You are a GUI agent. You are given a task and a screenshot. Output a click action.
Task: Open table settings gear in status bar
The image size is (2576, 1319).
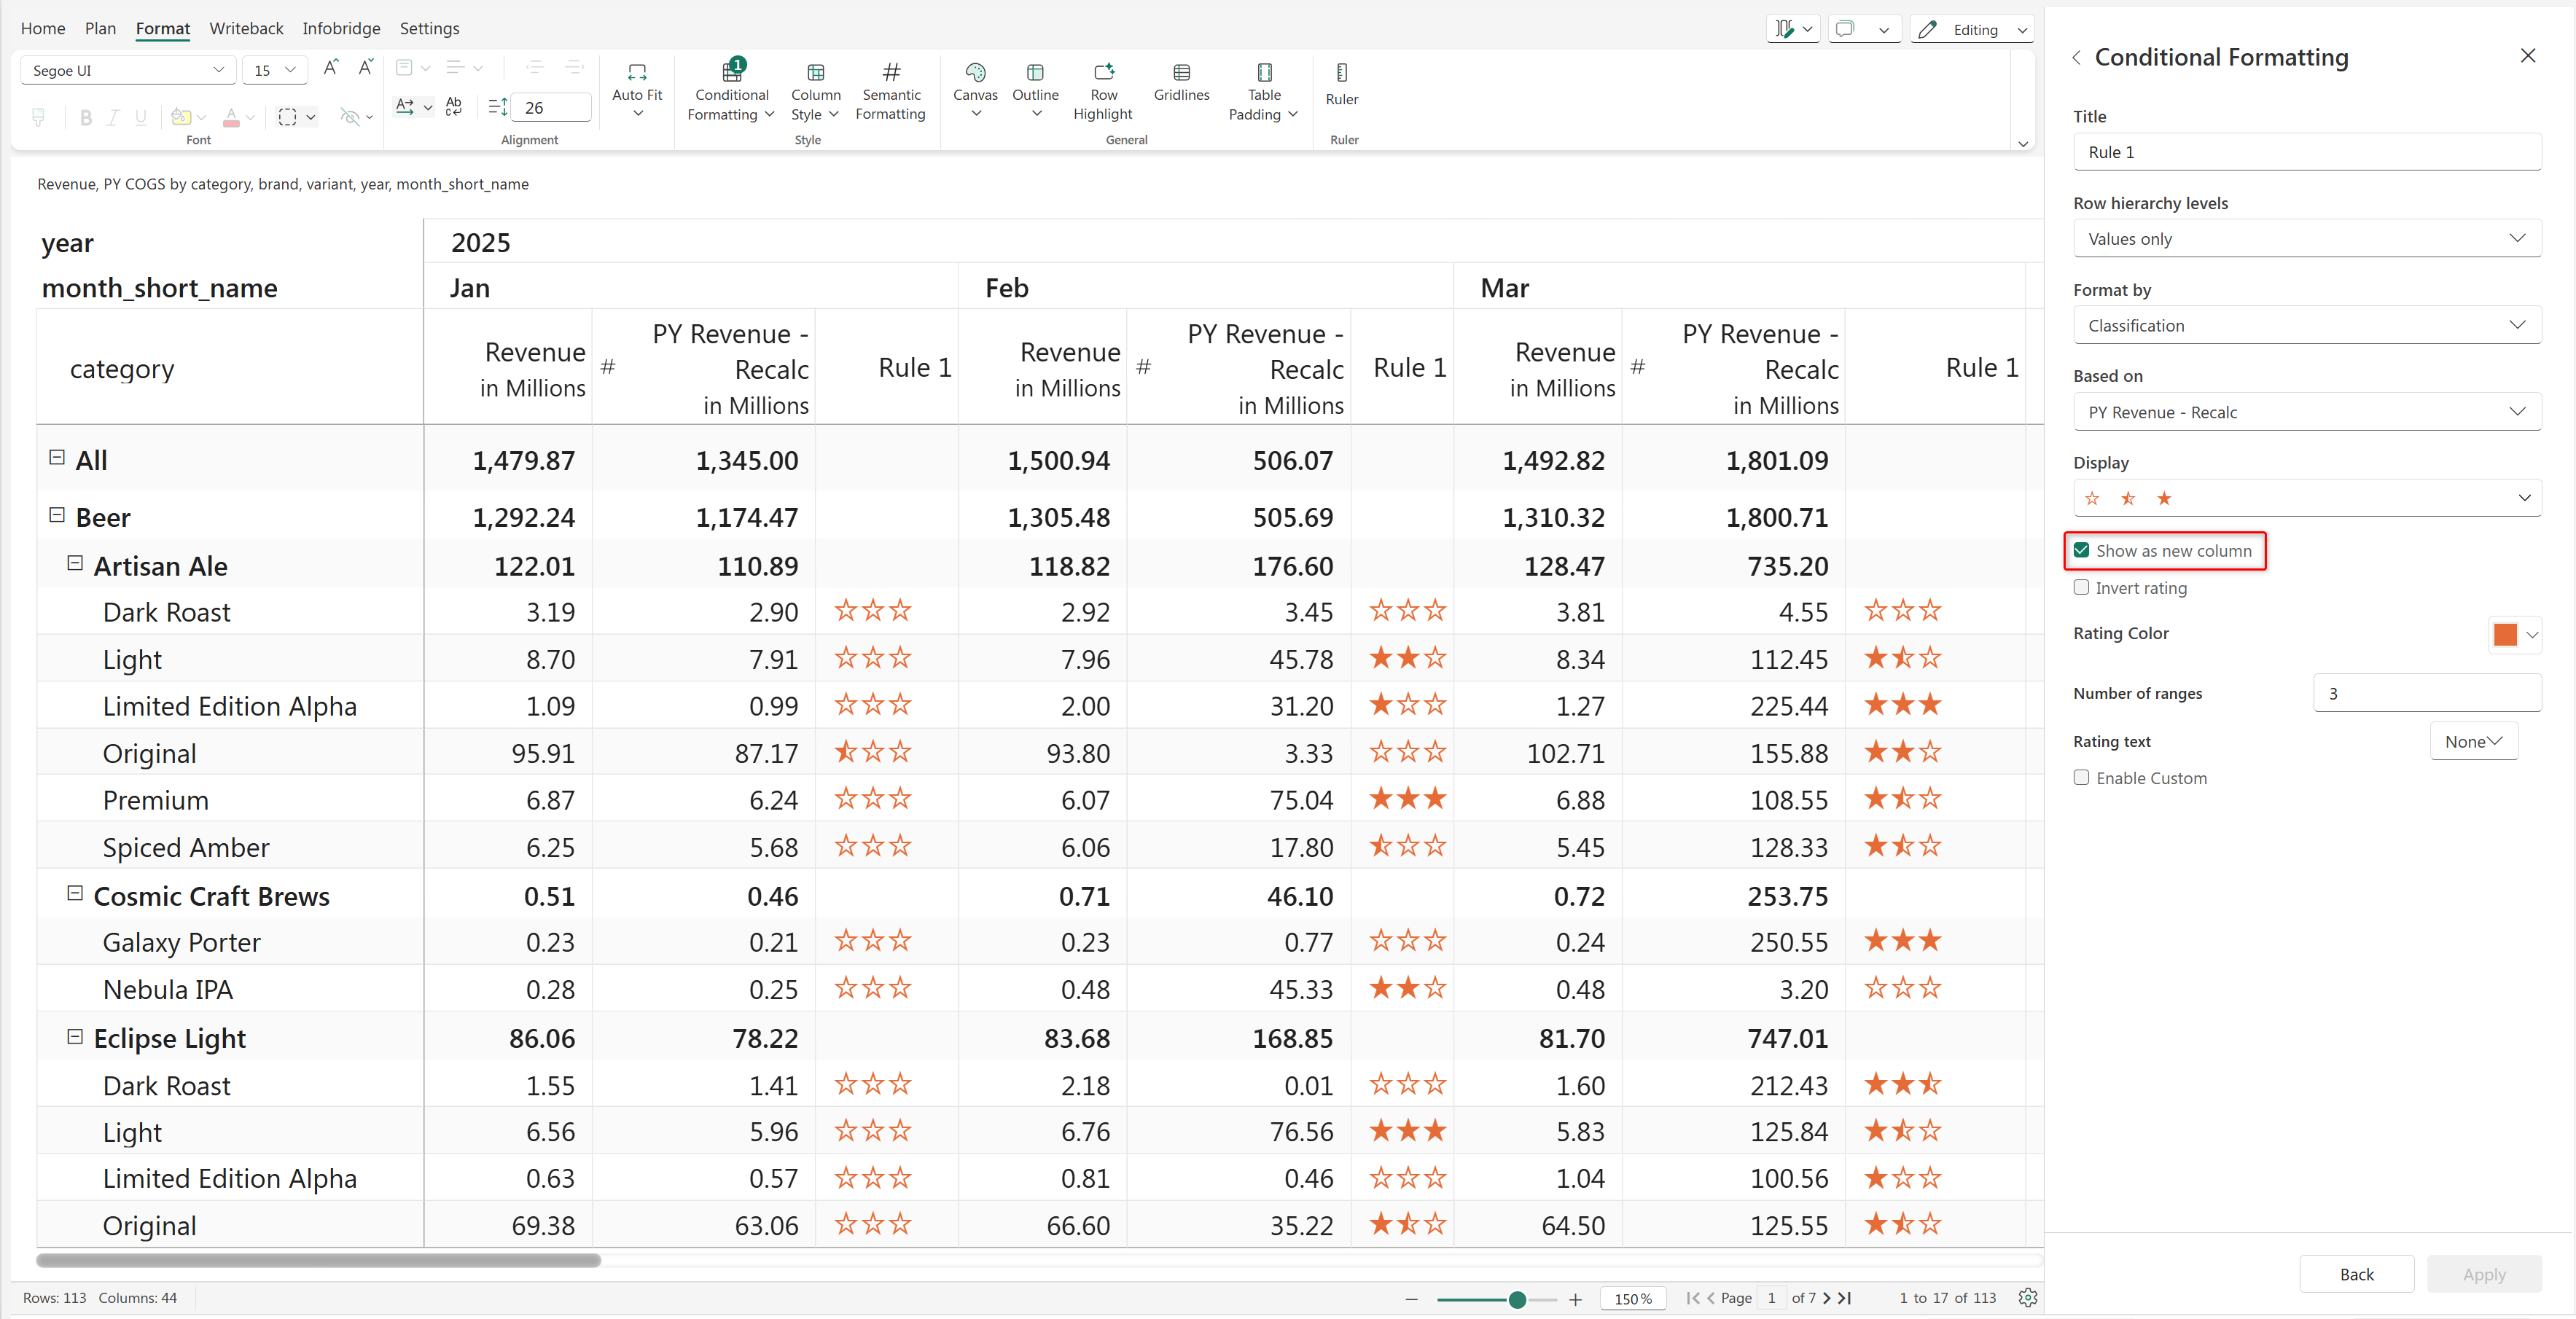click(x=2027, y=1297)
